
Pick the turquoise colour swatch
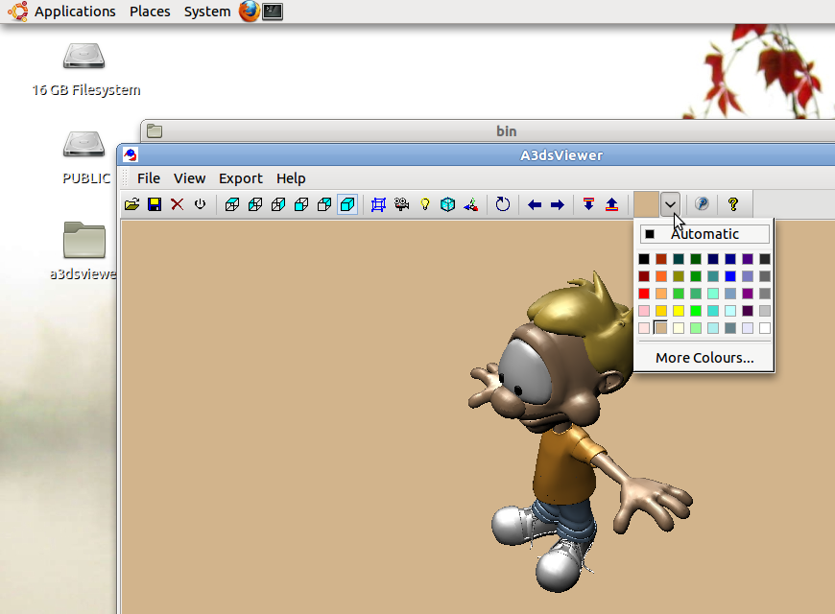[713, 311]
